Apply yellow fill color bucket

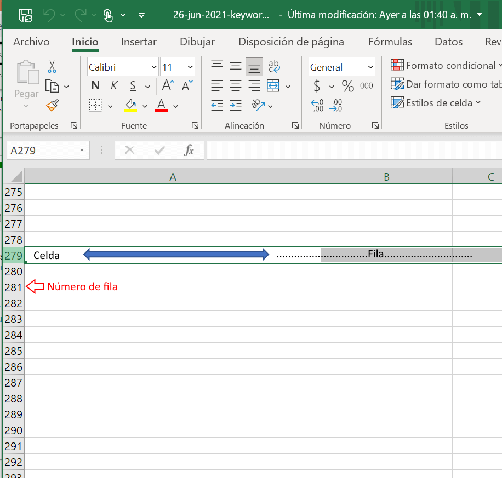[130, 105]
